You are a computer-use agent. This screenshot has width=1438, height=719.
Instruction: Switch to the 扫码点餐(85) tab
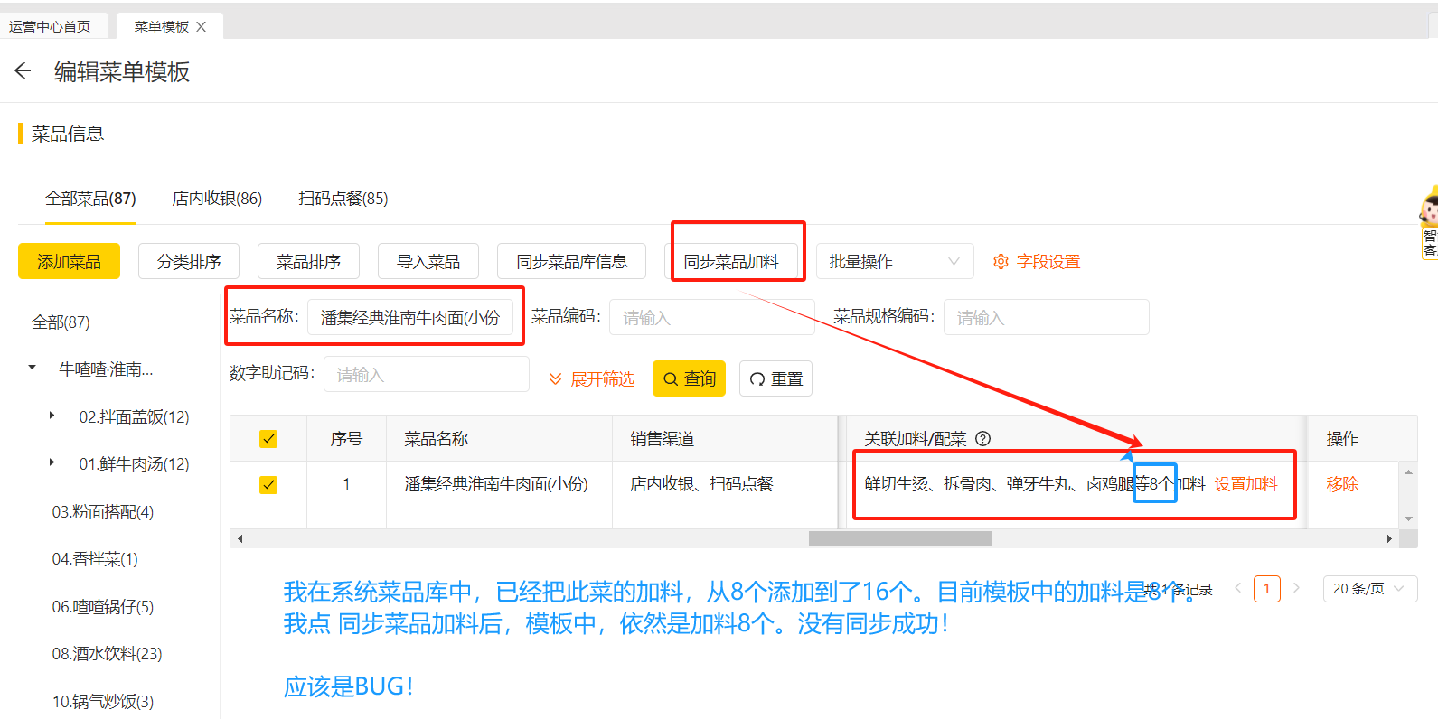click(343, 199)
